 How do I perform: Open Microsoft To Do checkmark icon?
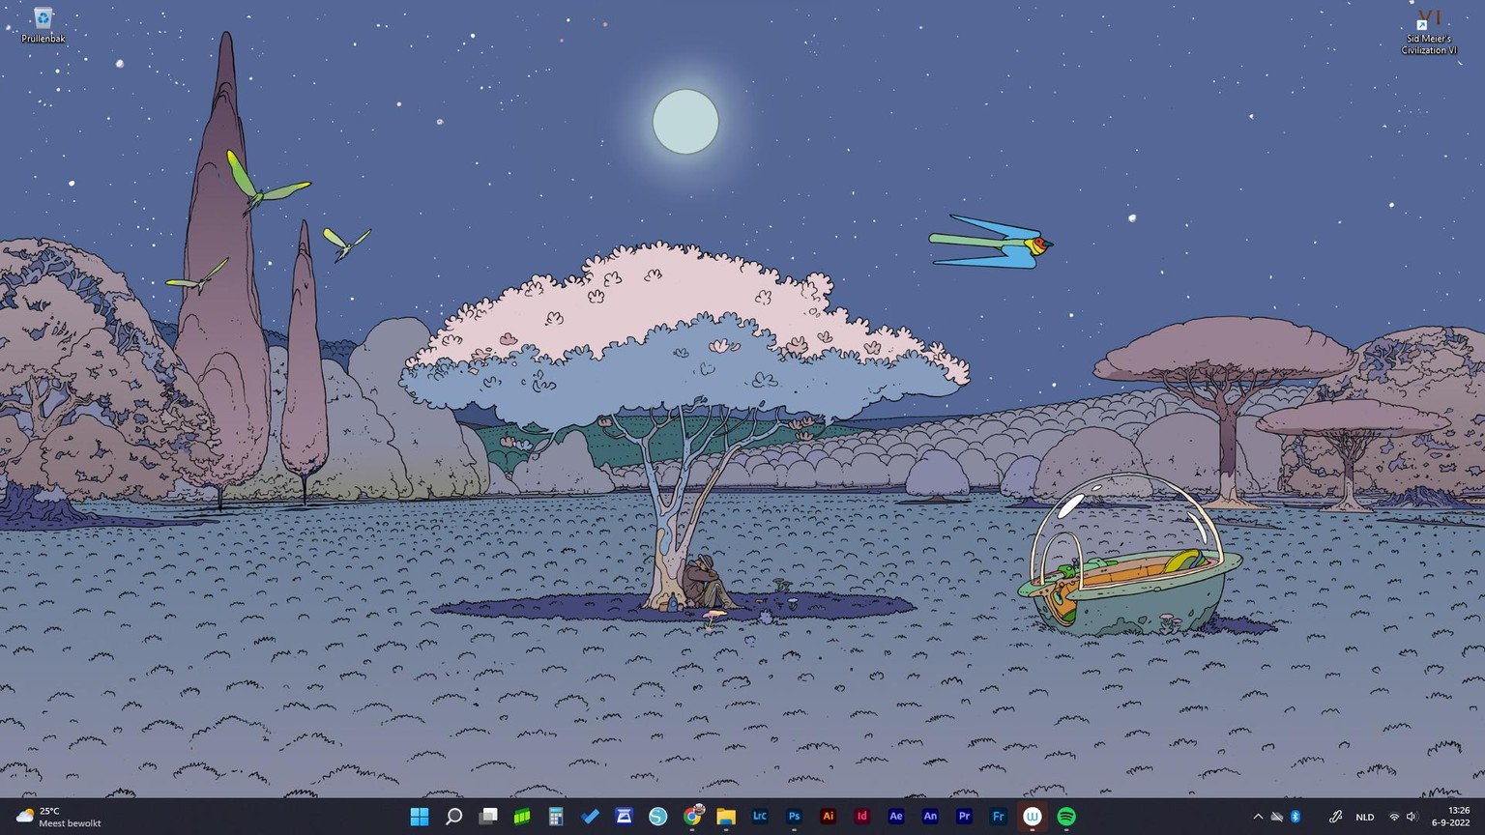tap(590, 817)
